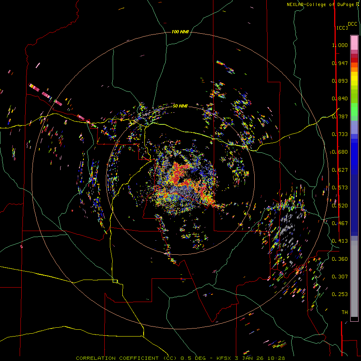Click the 0.893 color scale value
361x361 pixels.
click(340, 81)
